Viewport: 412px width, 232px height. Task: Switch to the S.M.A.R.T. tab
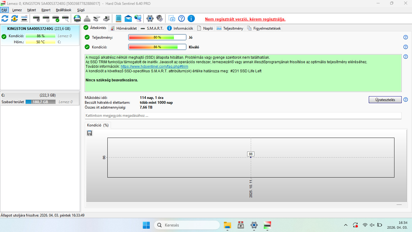152,28
